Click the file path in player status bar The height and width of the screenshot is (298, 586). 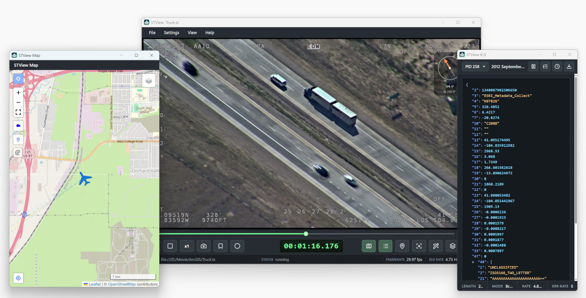tap(188, 260)
